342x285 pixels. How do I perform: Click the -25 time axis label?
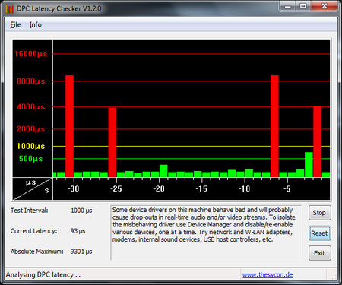click(x=116, y=188)
